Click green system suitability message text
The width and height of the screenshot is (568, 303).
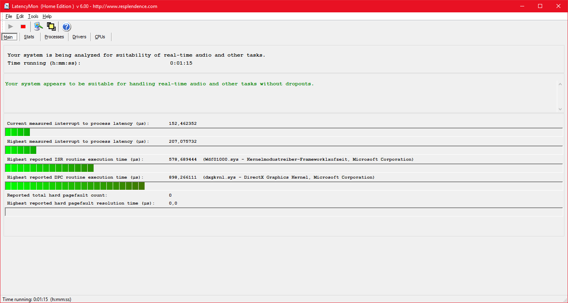160,84
